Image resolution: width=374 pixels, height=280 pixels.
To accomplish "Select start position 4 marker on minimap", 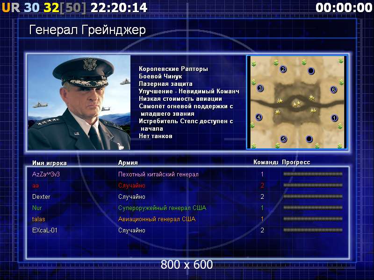I will coord(259,117).
